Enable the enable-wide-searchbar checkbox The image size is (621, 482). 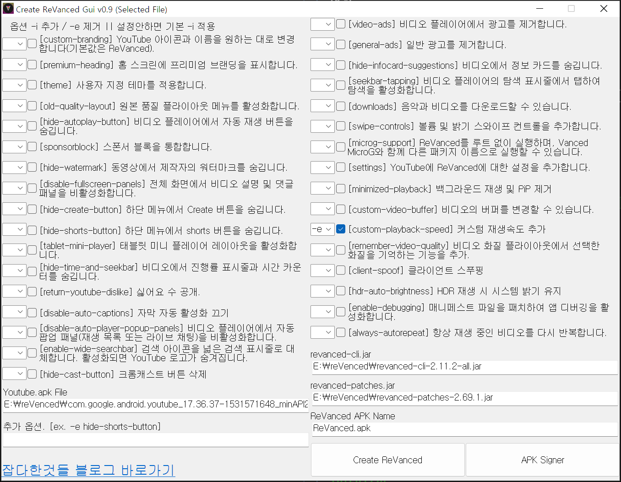32,353
